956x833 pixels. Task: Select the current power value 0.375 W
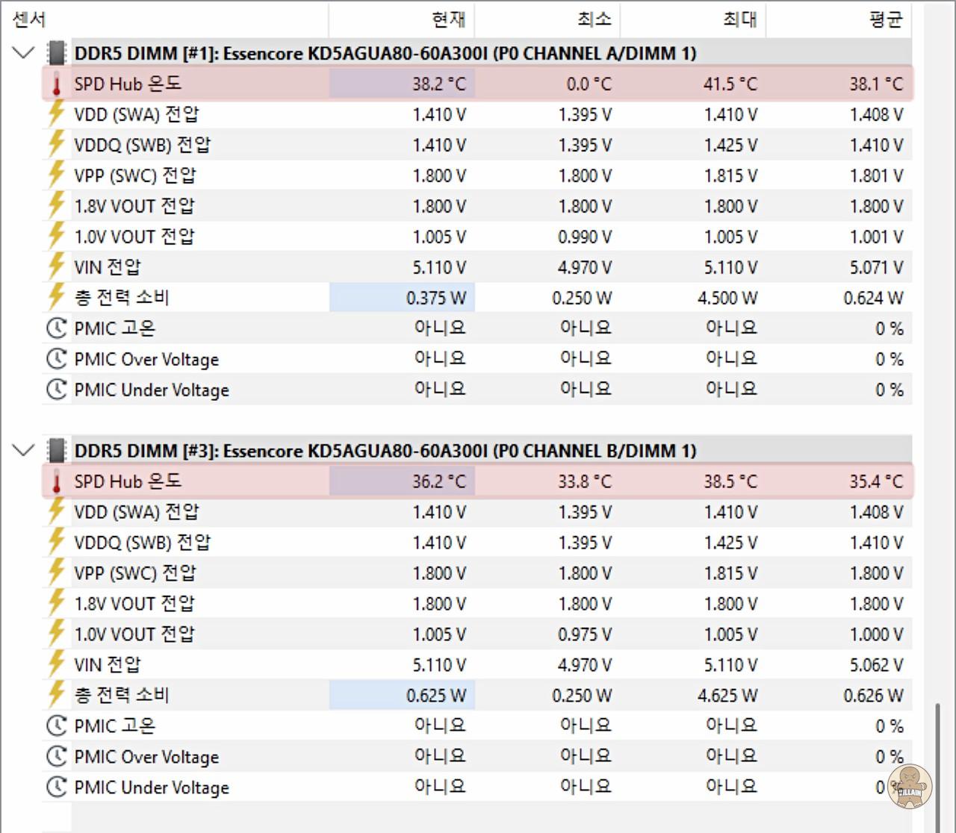click(436, 298)
